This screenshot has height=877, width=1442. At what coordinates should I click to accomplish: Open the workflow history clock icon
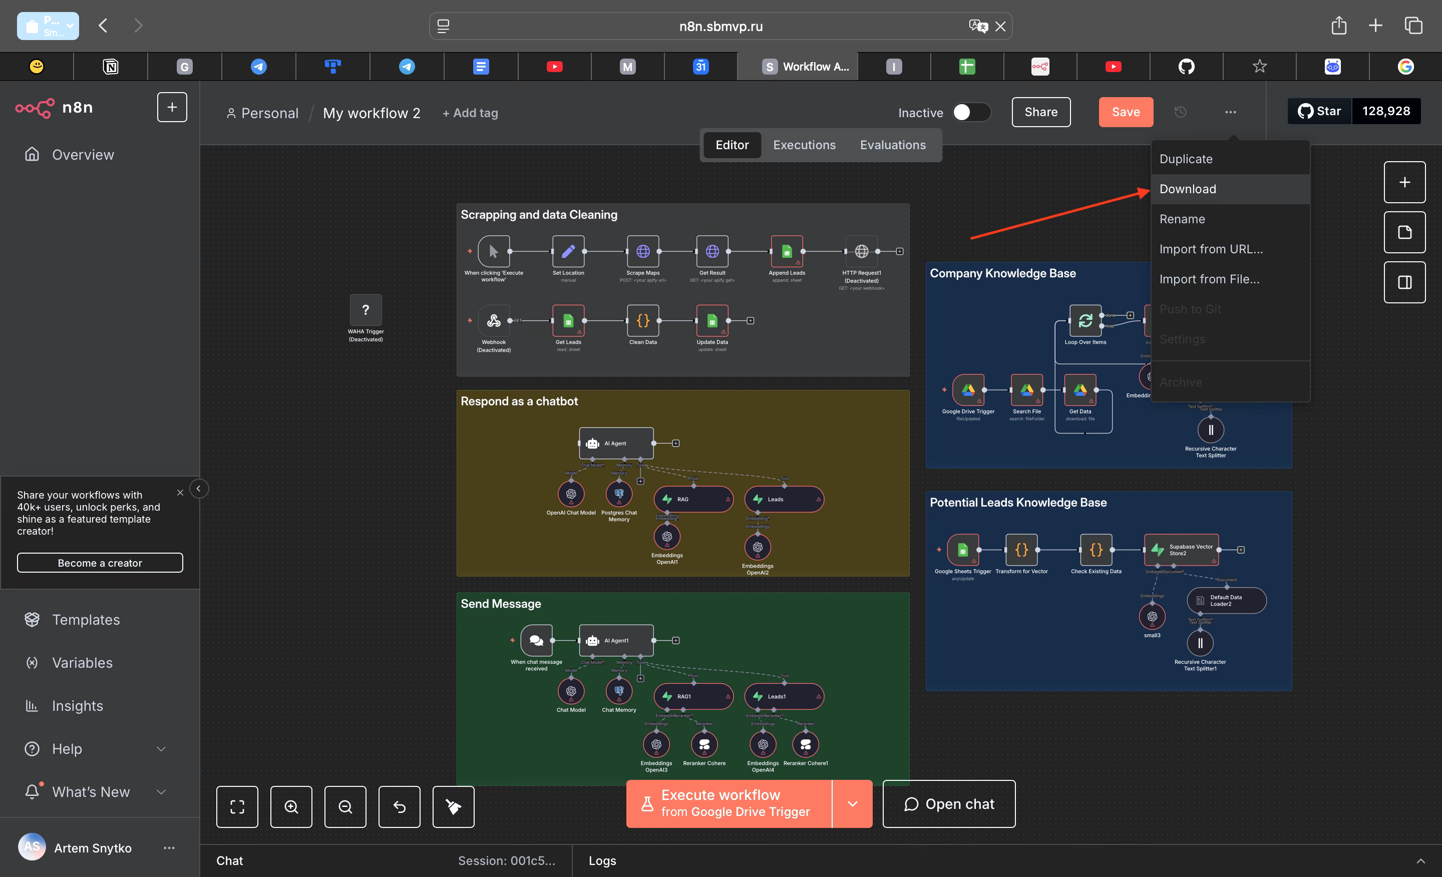(x=1181, y=112)
